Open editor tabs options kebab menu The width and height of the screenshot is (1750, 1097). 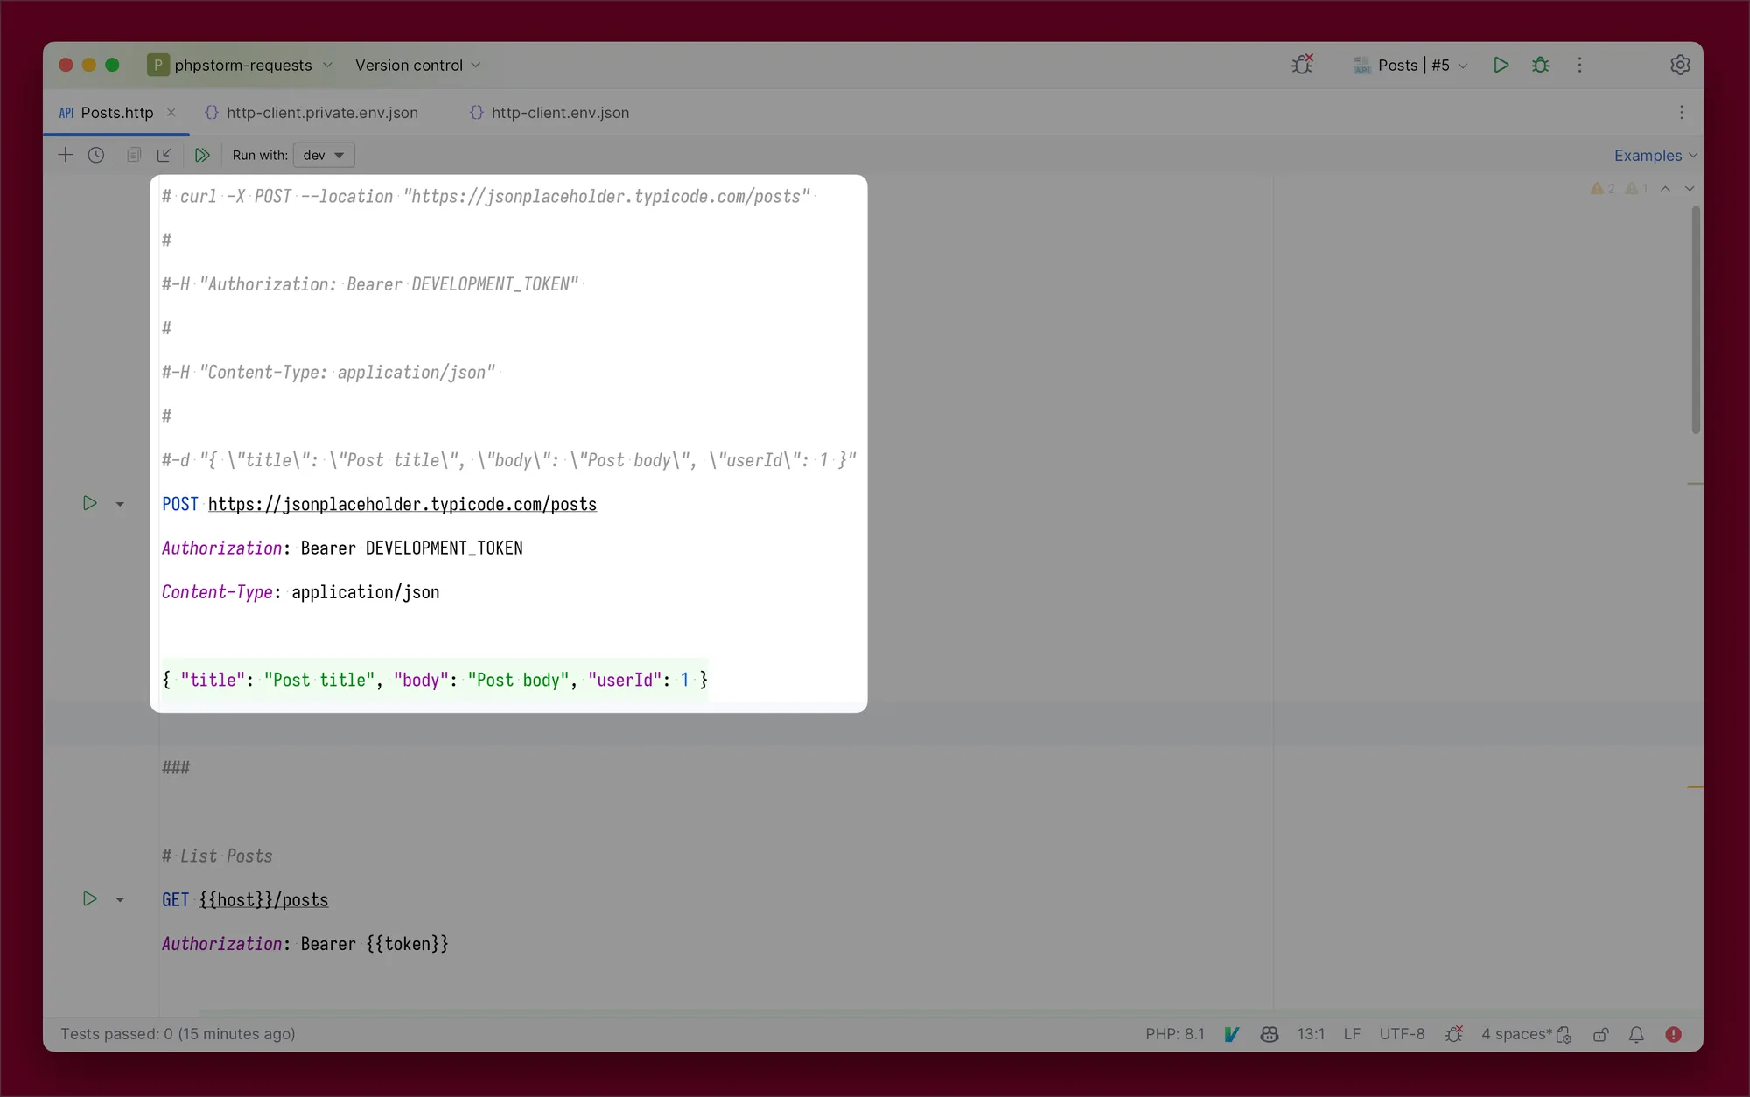pos(1681,113)
